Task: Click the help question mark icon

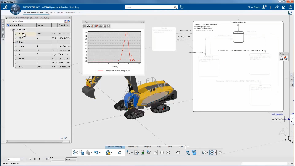Action: pos(291,7)
